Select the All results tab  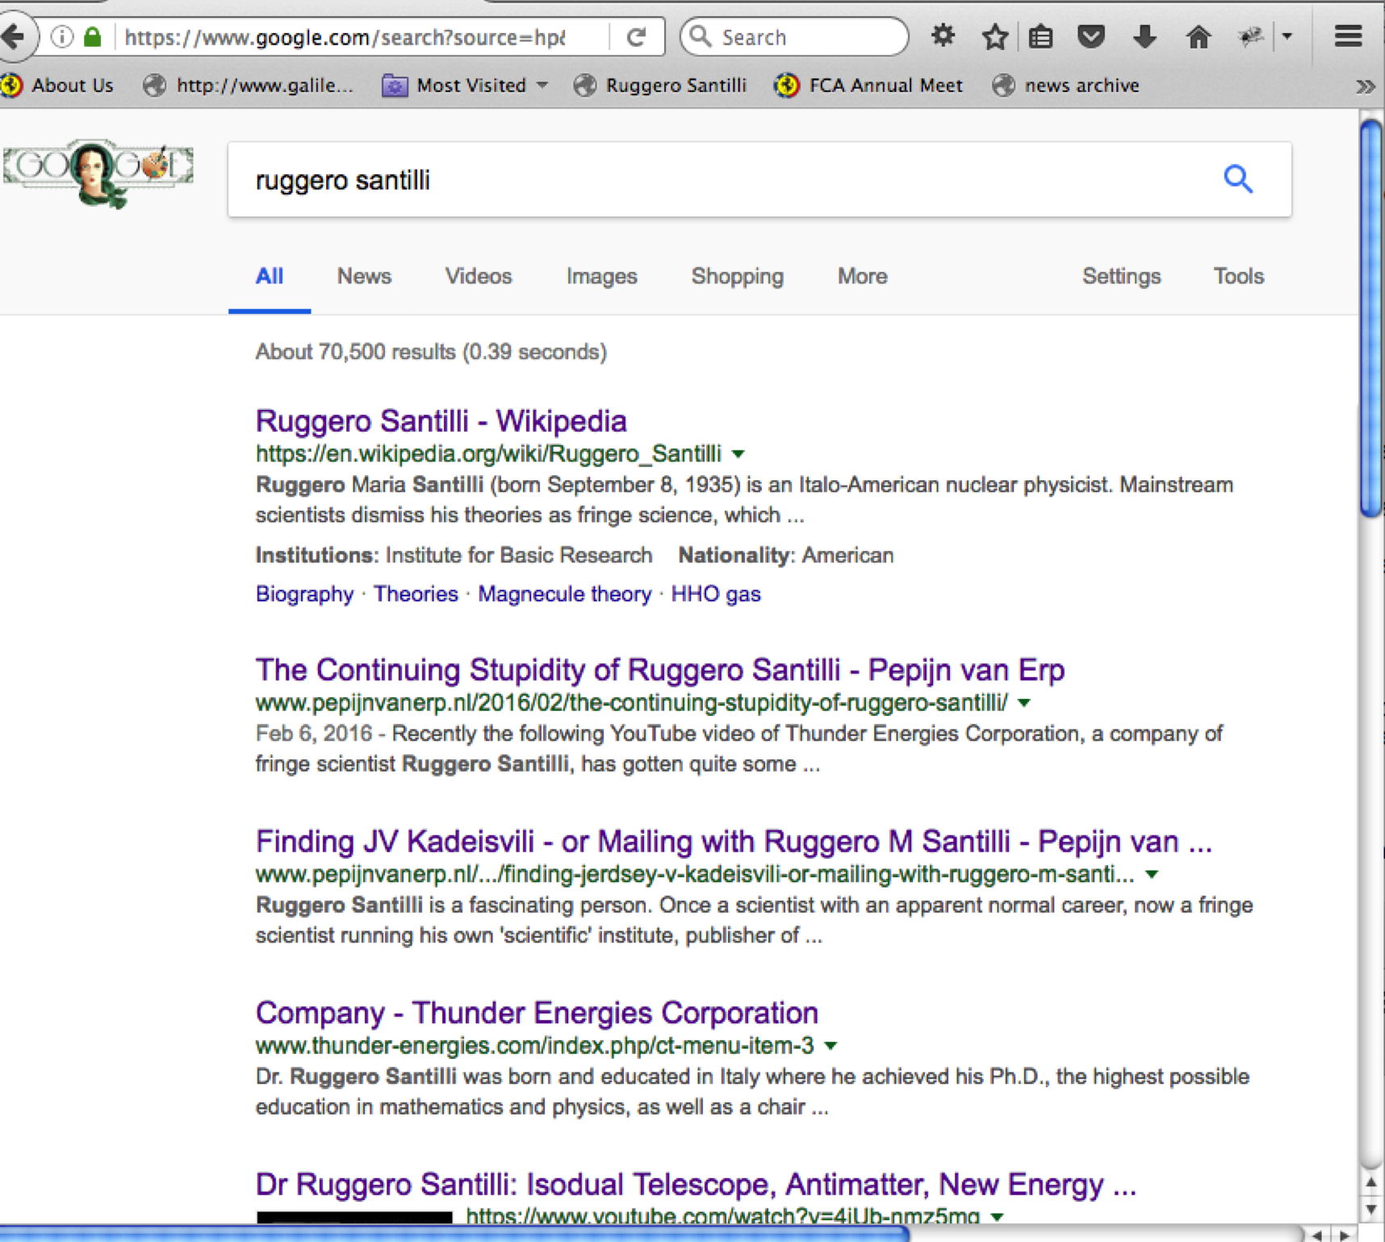click(270, 277)
